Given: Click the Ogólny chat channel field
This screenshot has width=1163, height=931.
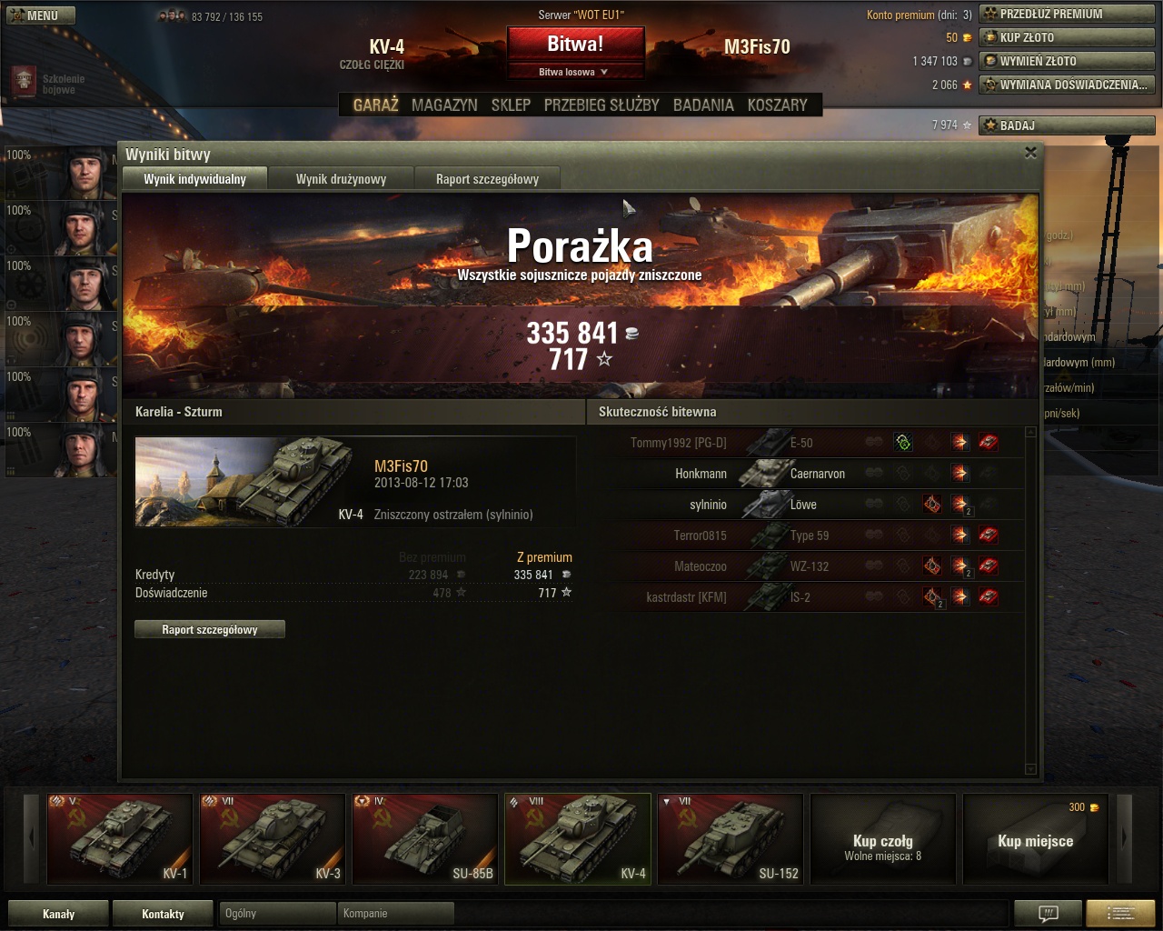Looking at the screenshot, I should pos(278,913).
